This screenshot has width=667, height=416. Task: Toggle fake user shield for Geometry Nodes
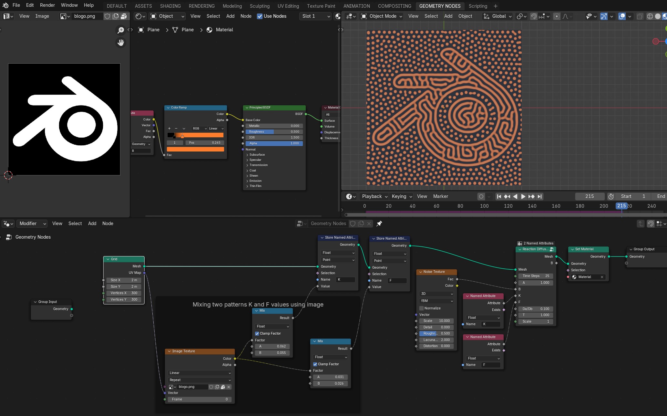353,224
